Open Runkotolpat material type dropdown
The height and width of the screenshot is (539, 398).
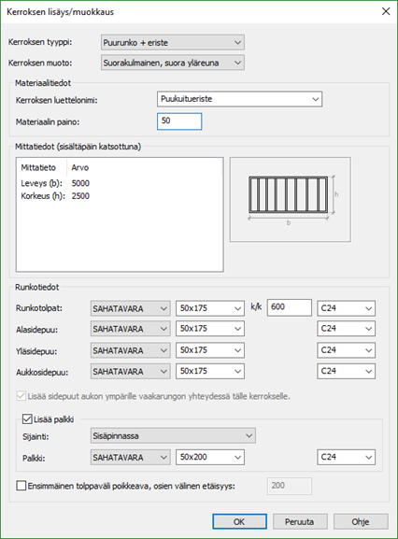(130, 308)
